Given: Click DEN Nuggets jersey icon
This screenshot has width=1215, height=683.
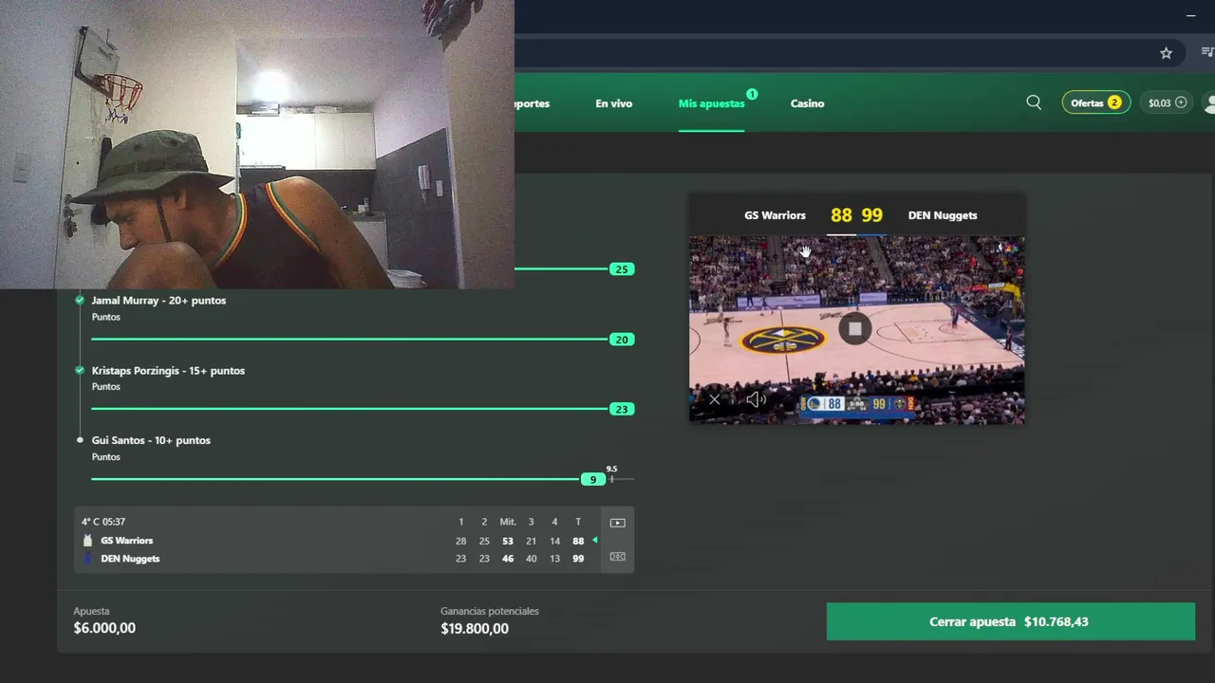Looking at the screenshot, I should 88,559.
